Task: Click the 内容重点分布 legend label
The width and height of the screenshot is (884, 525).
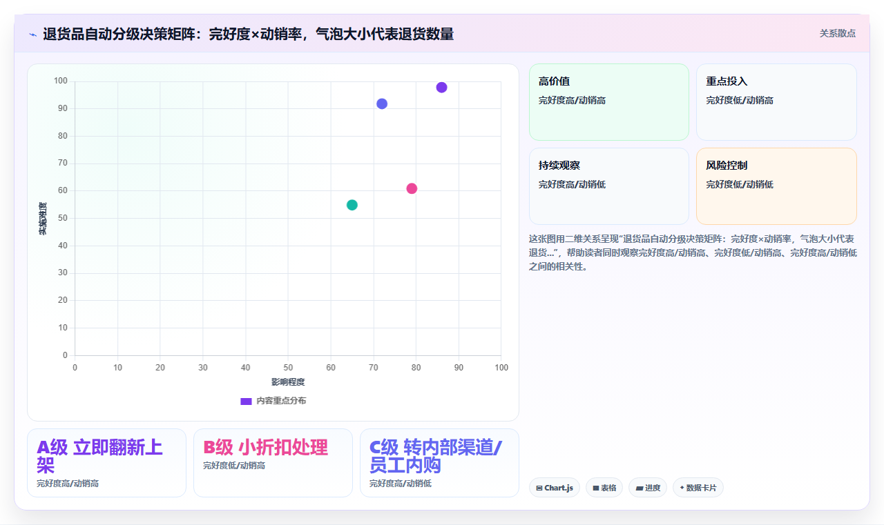Action: (x=281, y=401)
